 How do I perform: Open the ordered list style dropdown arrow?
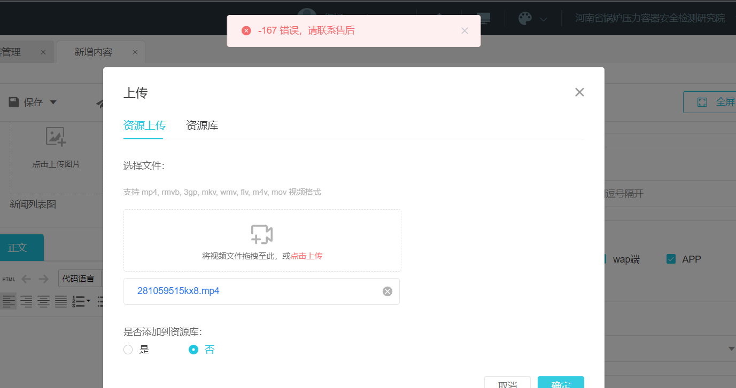[88, 302]
